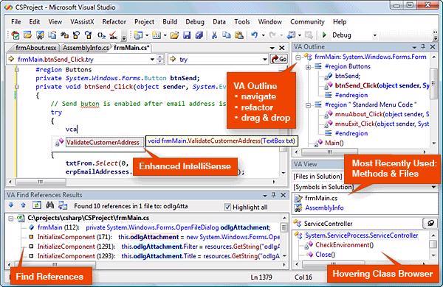The image size is (443, 287).
Task: Click the binoculars find icon in references panel
Action: click(49, 205)
